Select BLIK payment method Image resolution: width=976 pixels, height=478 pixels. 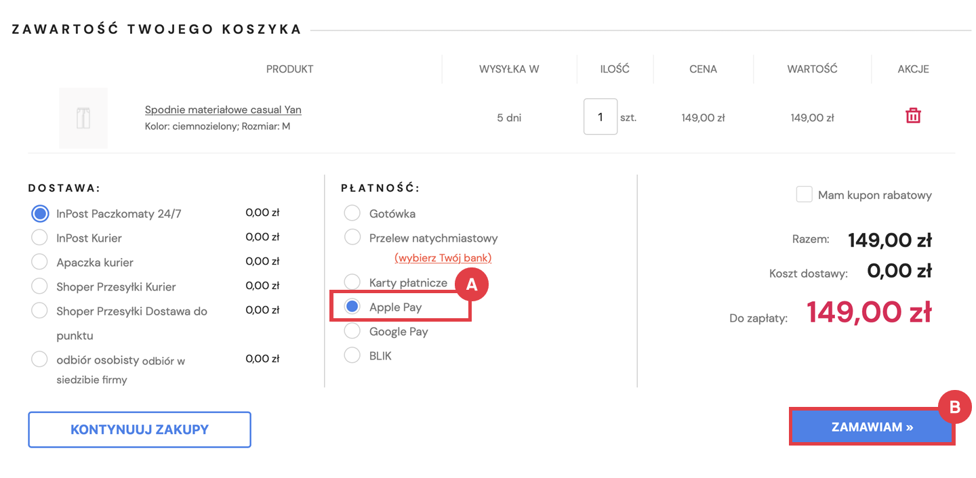352,355
